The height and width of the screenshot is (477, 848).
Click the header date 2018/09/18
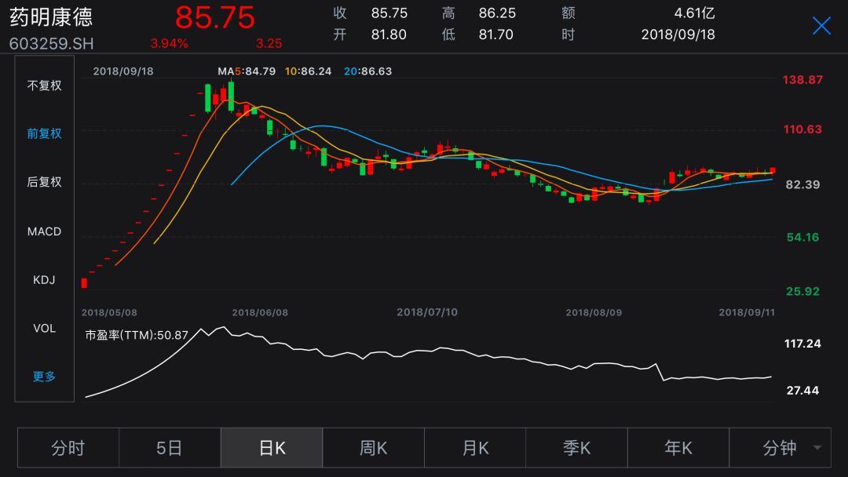[x=678, y=35]
